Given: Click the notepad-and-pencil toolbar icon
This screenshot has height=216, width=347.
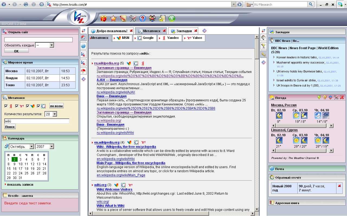Looking at the screenshot, I should tap(123, 18).
